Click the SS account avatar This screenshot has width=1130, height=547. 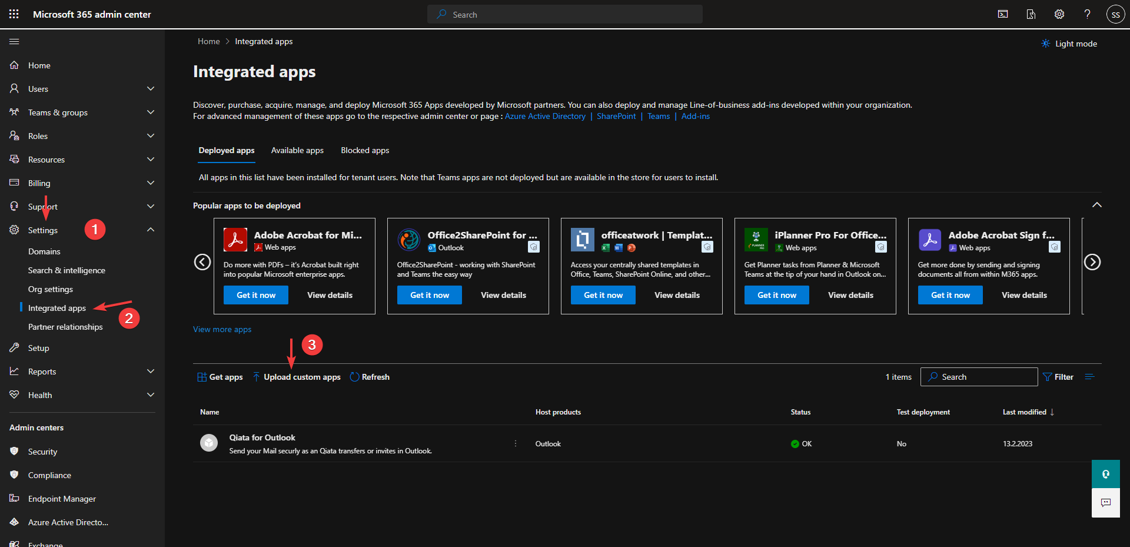point(1115,14)
